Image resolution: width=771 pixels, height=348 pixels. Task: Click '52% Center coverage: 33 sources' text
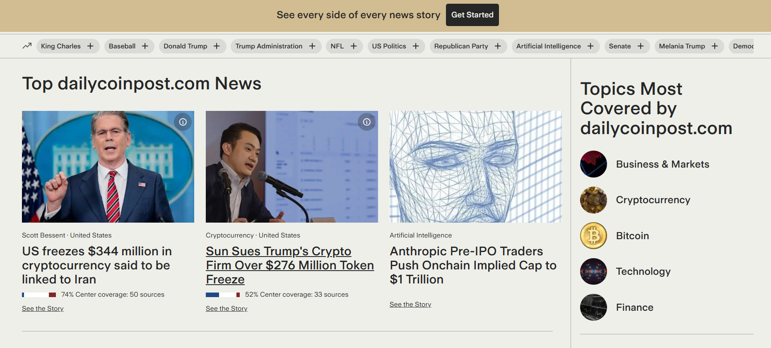pos(296,295)
